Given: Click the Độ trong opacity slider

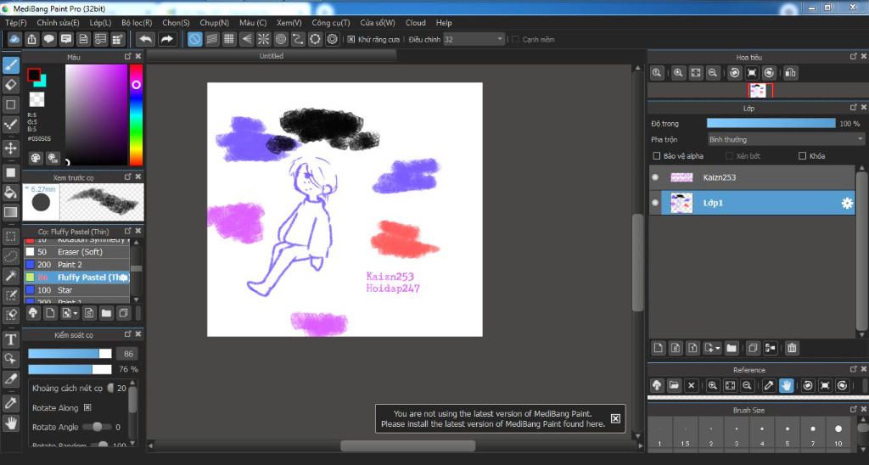Looking at the screenshot, I should click(771, 124).
